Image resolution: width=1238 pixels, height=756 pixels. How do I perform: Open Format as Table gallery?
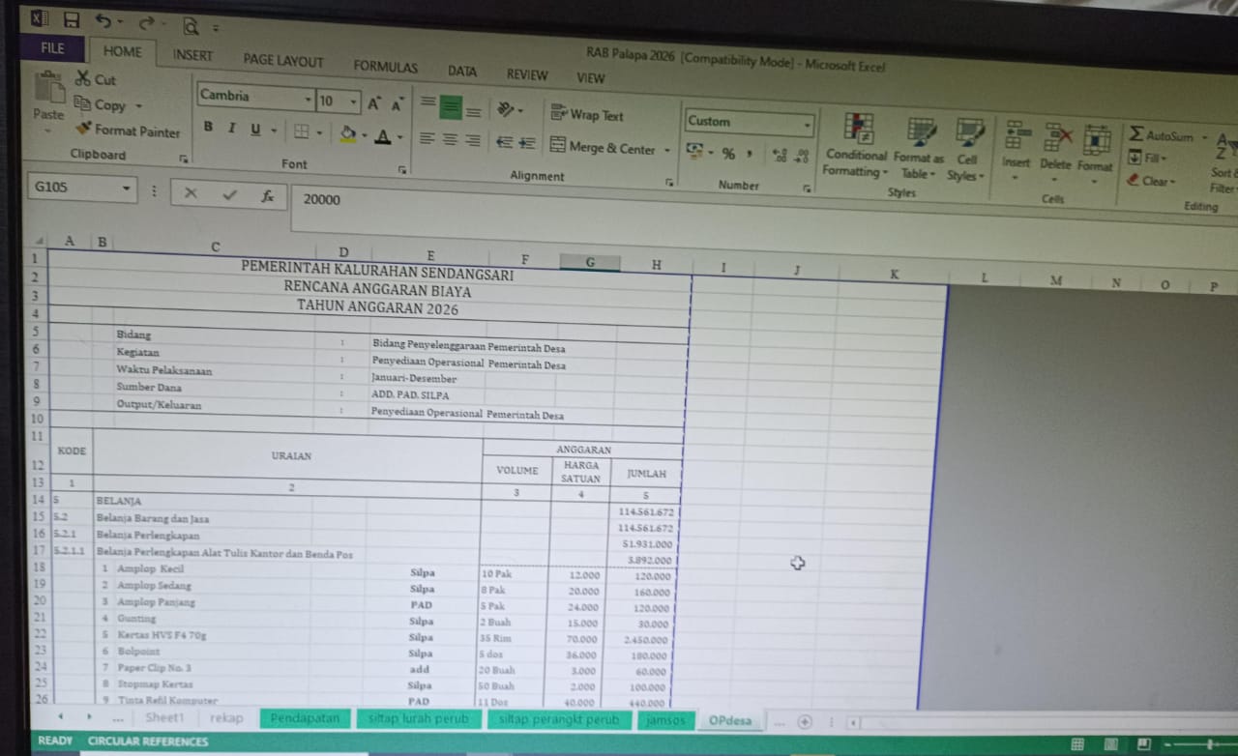click(919, 149)
